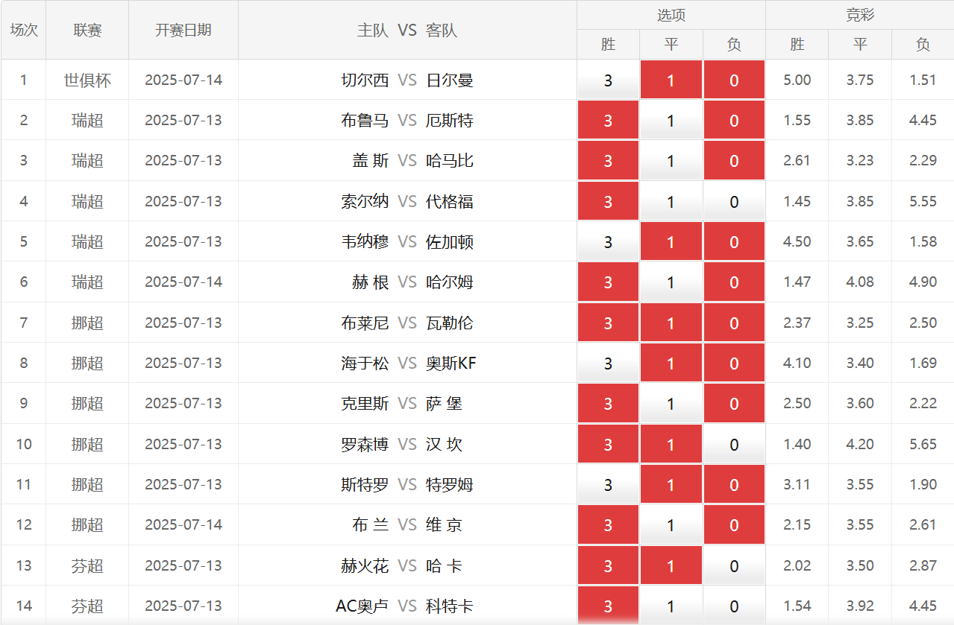The width and height of the screenshot is (954, 625).
Task: Toggle draw (1) for 盖斯 vs 哈马比
Action: 671,160
